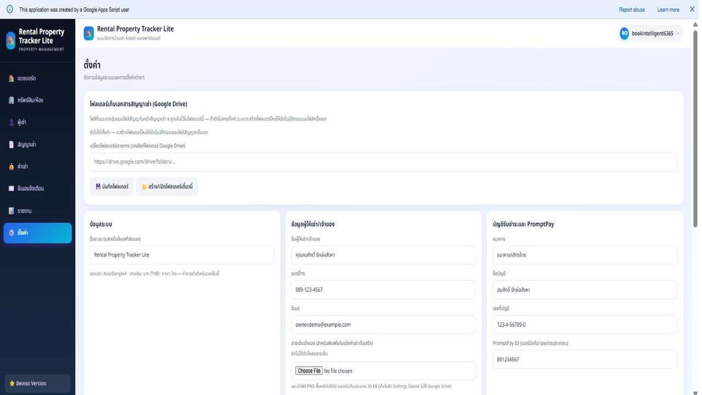702x395 pixels.
Task: Click the PromptPay ID input field
Action: (x=585, y=359)
